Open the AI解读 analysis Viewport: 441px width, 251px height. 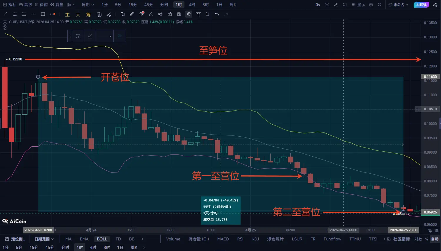pyautogui.click(x=421, y=5)
